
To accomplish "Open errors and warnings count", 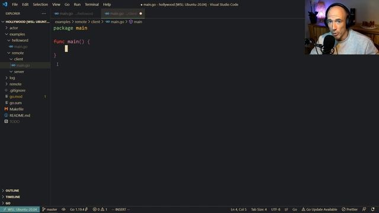I will [100, 209].
